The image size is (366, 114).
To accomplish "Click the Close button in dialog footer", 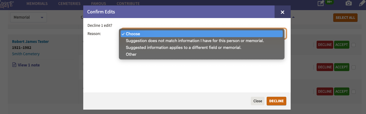I will [x=258, y=101].
